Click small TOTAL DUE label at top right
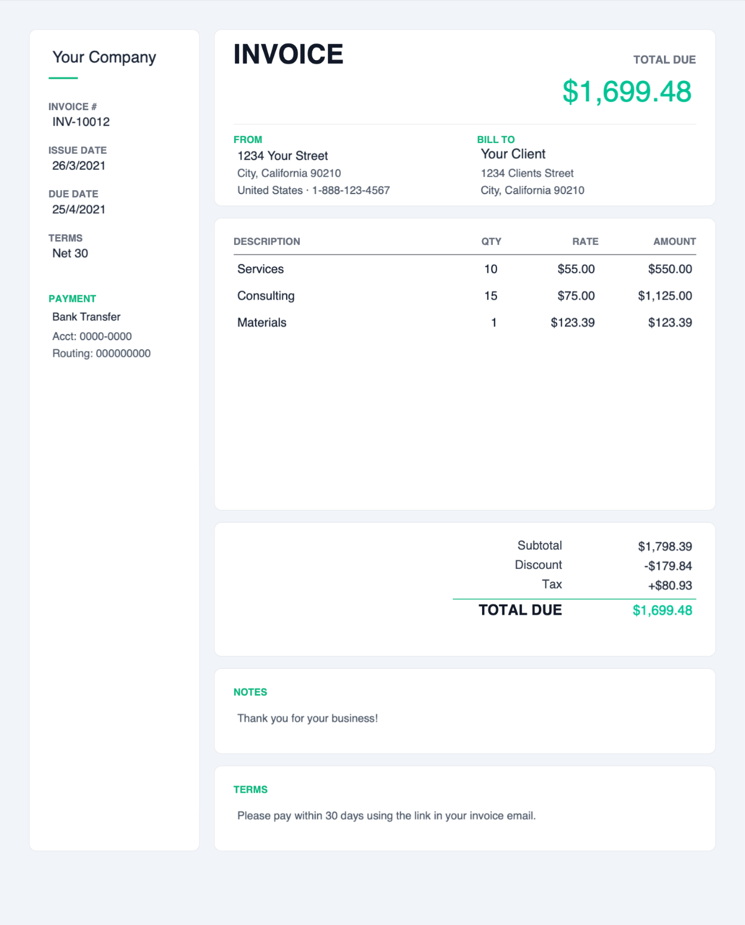Image resolution: width=745 pixels, height=925 pixels. (x=665, y=60)
